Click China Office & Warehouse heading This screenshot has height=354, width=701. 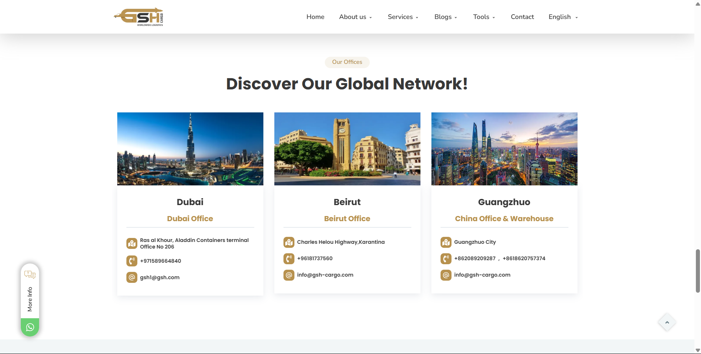click(x=504, y=219)
